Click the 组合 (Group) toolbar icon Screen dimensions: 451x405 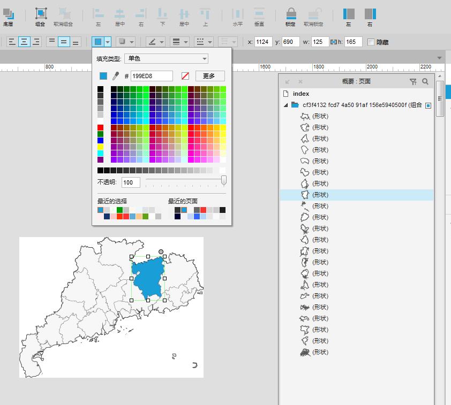40,13
